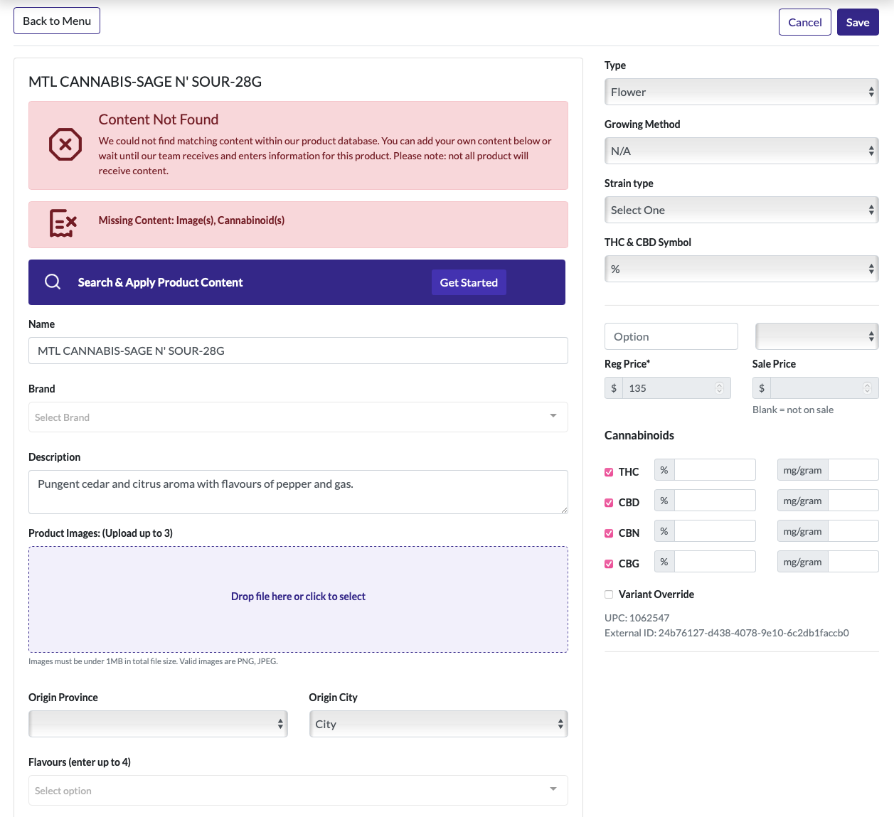The width and height of the screenshot is (894, 817).
Task: Open the THC & CBD Symbol dropdown
Action: [x=741, y=269]
